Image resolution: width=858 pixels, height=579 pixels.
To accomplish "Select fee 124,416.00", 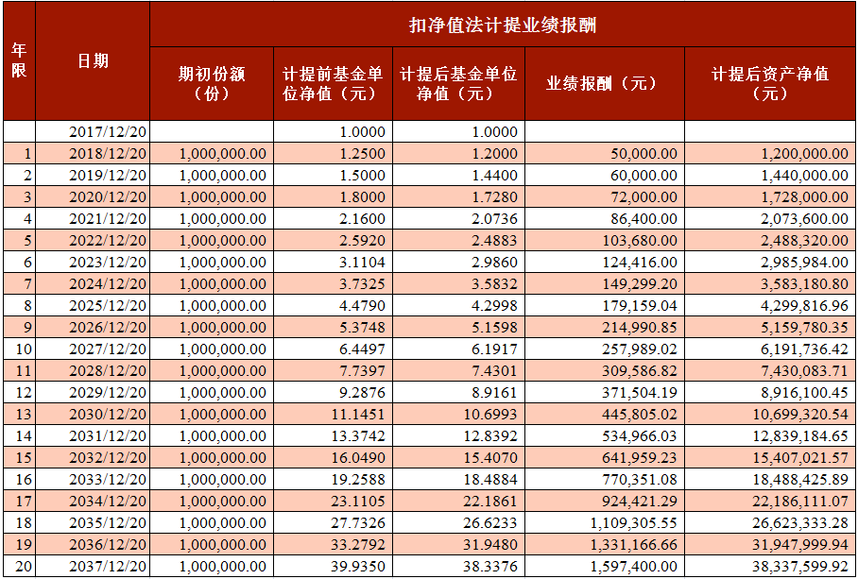I will click(x=604, y=263).
